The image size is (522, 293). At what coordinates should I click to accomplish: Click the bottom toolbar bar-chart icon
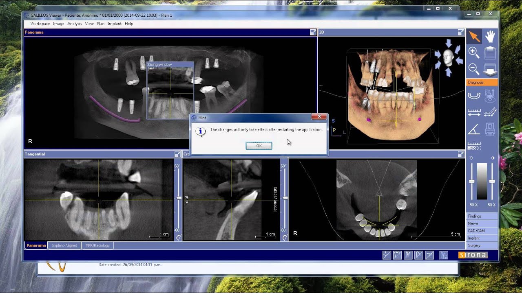pyautogui.click(x=443, y=255)
